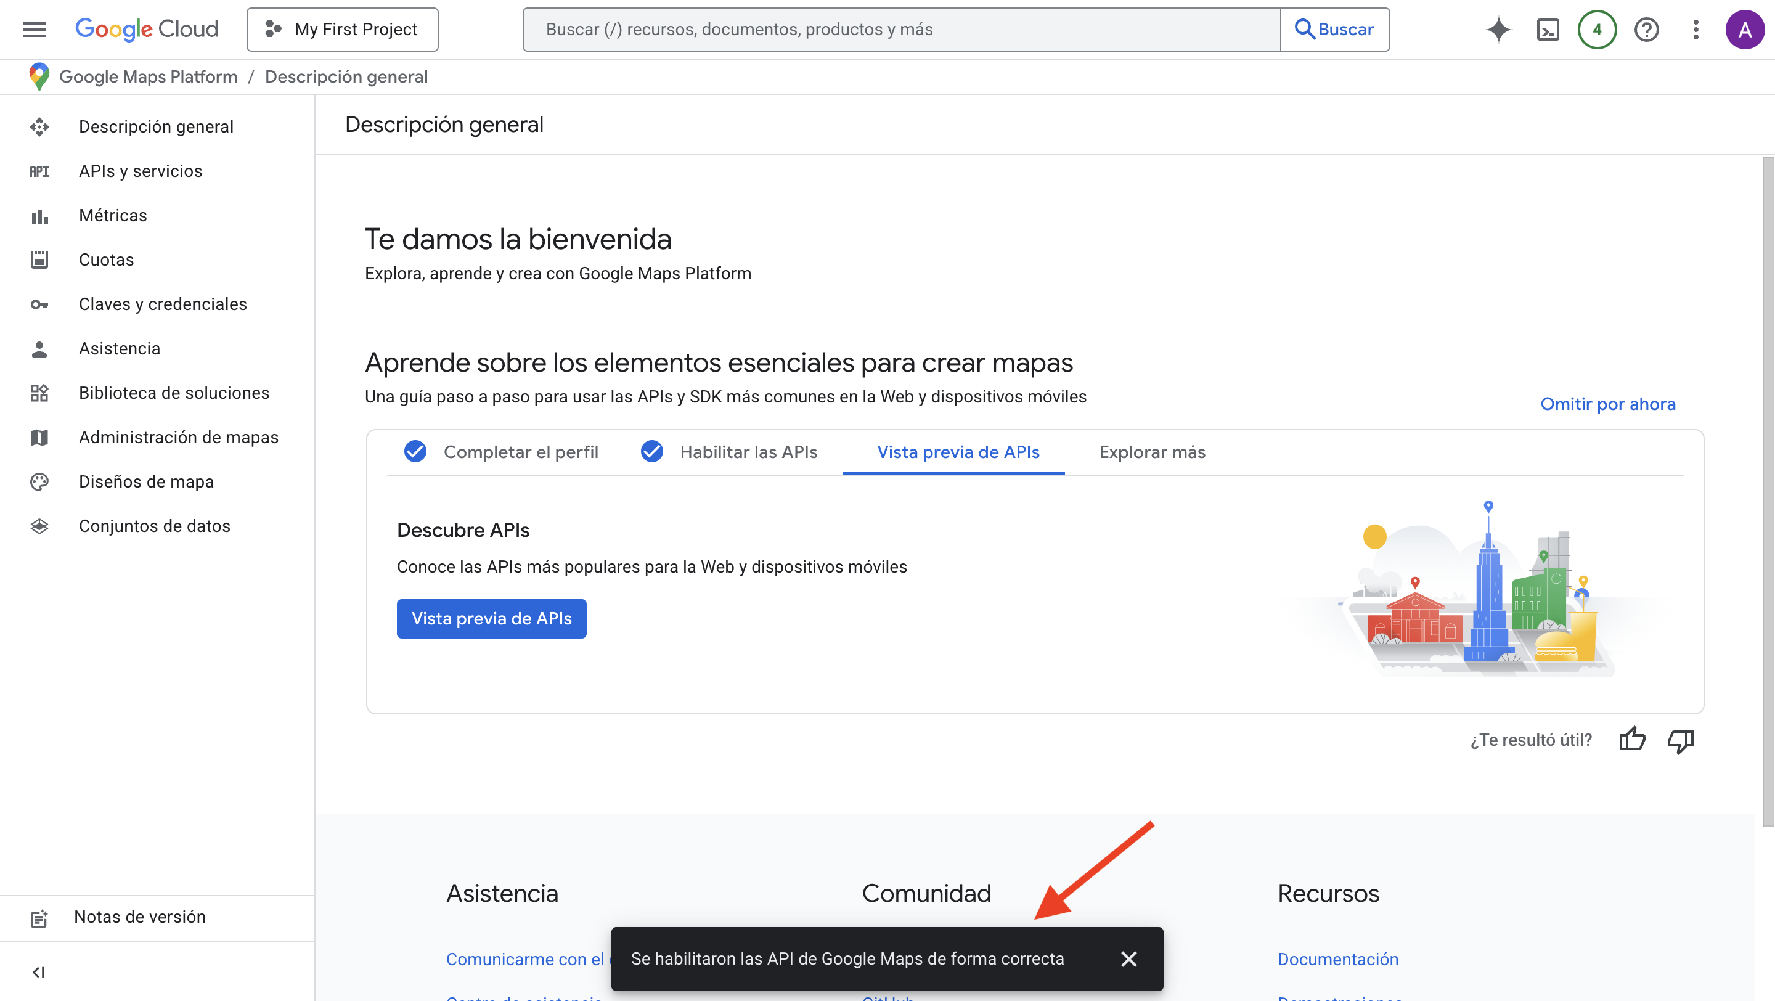This screenshot has height=1001, width=1775.
Task: Open Métricas in the sidebar
Action: pyautogui.click(x=113, y=216)
